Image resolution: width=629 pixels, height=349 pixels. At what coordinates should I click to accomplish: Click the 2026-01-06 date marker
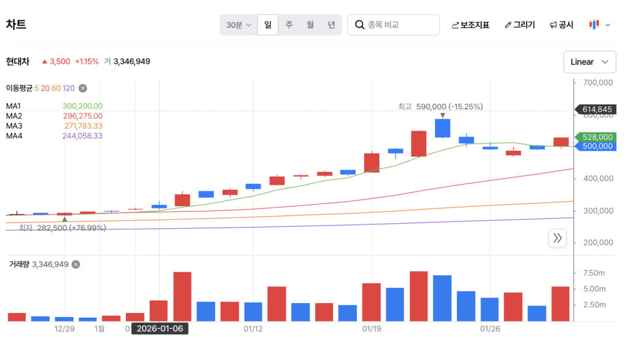[160, 329]
